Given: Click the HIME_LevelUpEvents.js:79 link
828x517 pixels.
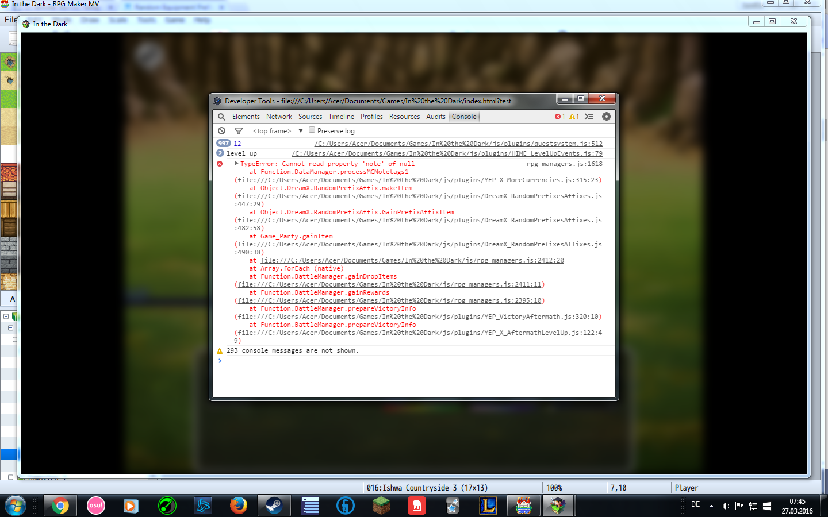Looking at the screenshot, I should click(447, 153).
